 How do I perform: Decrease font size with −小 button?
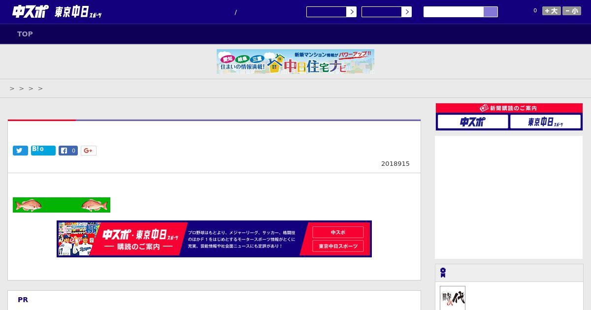(572, 11)
